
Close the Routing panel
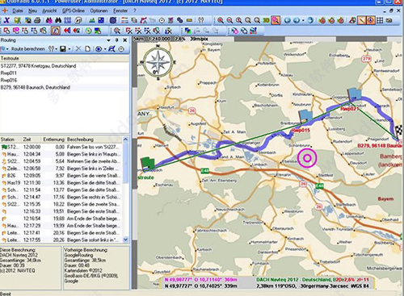(125, 40)
